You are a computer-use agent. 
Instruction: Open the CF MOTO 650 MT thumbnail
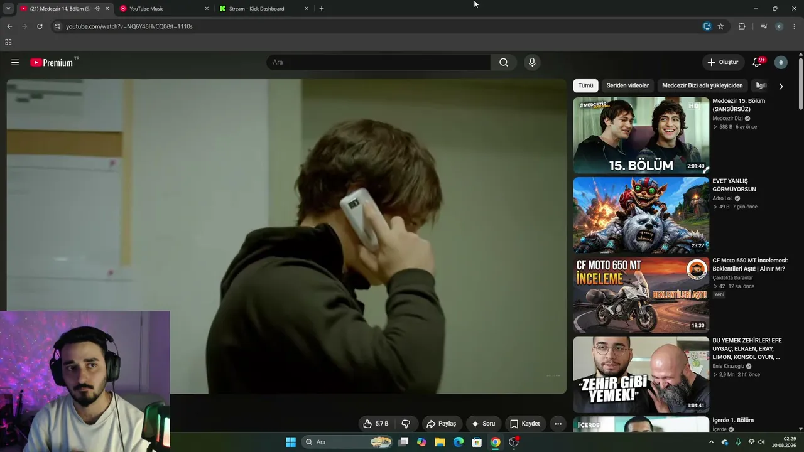coord(641,295)
